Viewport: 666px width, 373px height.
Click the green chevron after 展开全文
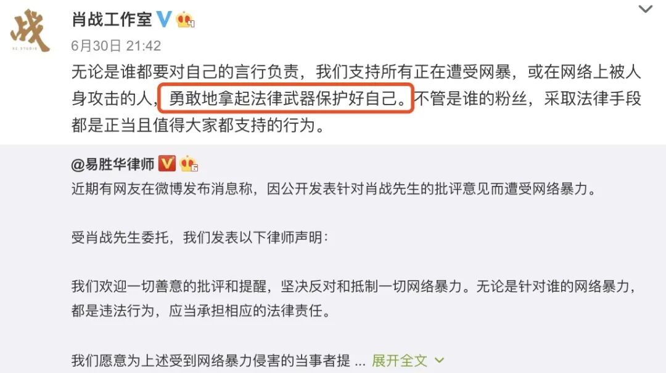pos(439,361)
